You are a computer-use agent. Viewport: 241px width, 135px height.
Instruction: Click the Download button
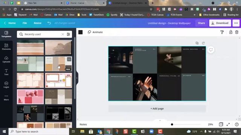(x=220, y=23)
